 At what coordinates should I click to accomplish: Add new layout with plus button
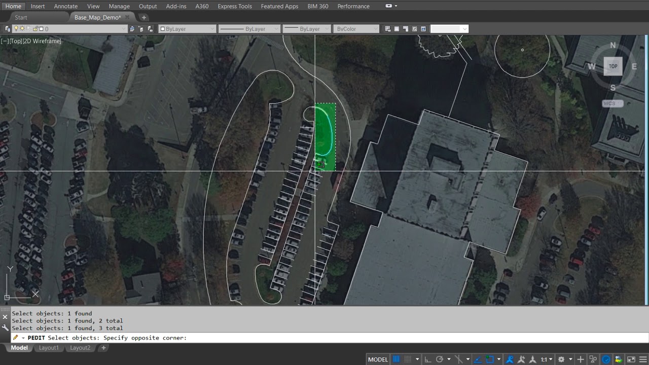click(x=103, y=348)
